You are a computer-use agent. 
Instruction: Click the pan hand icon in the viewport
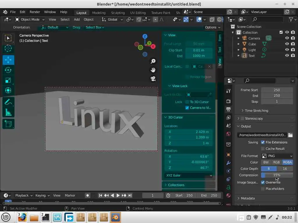[153, 70]
